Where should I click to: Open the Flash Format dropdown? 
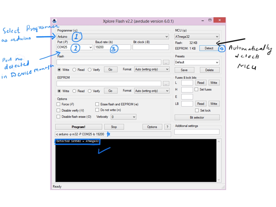click(152, 69)
